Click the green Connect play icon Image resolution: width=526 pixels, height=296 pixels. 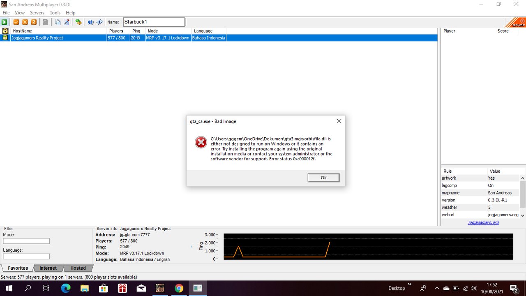(x=5, y=22)
